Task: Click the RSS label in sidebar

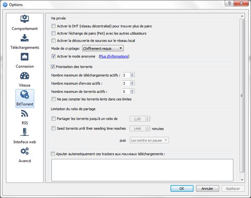Action: coord(25,123)
